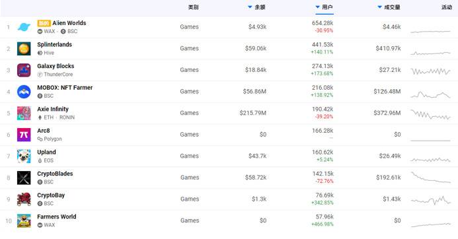Screen dimensions: 458x239
Task: Click the Splinterlands game logo
Action: [x=24, y=49]
